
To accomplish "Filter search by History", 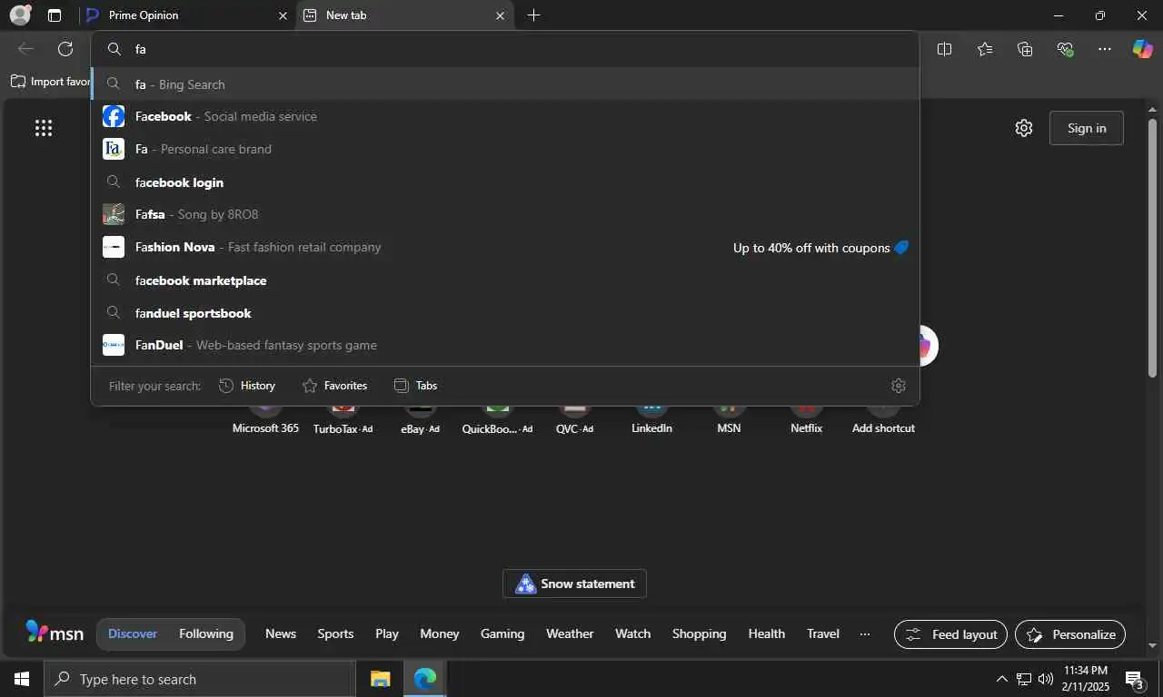I will pyautogui.click(x=247, y=386).
